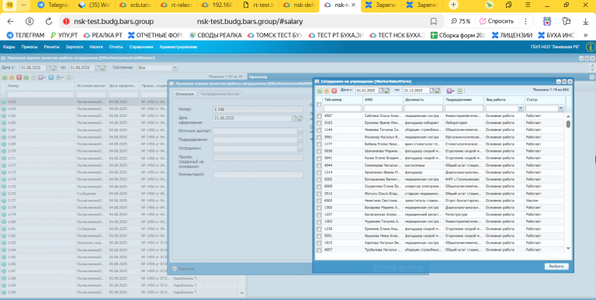This screenshot has width=596, height=300.
Task: Open calendar picker beside 01.01.2025 date
Action: coord(382,91)
